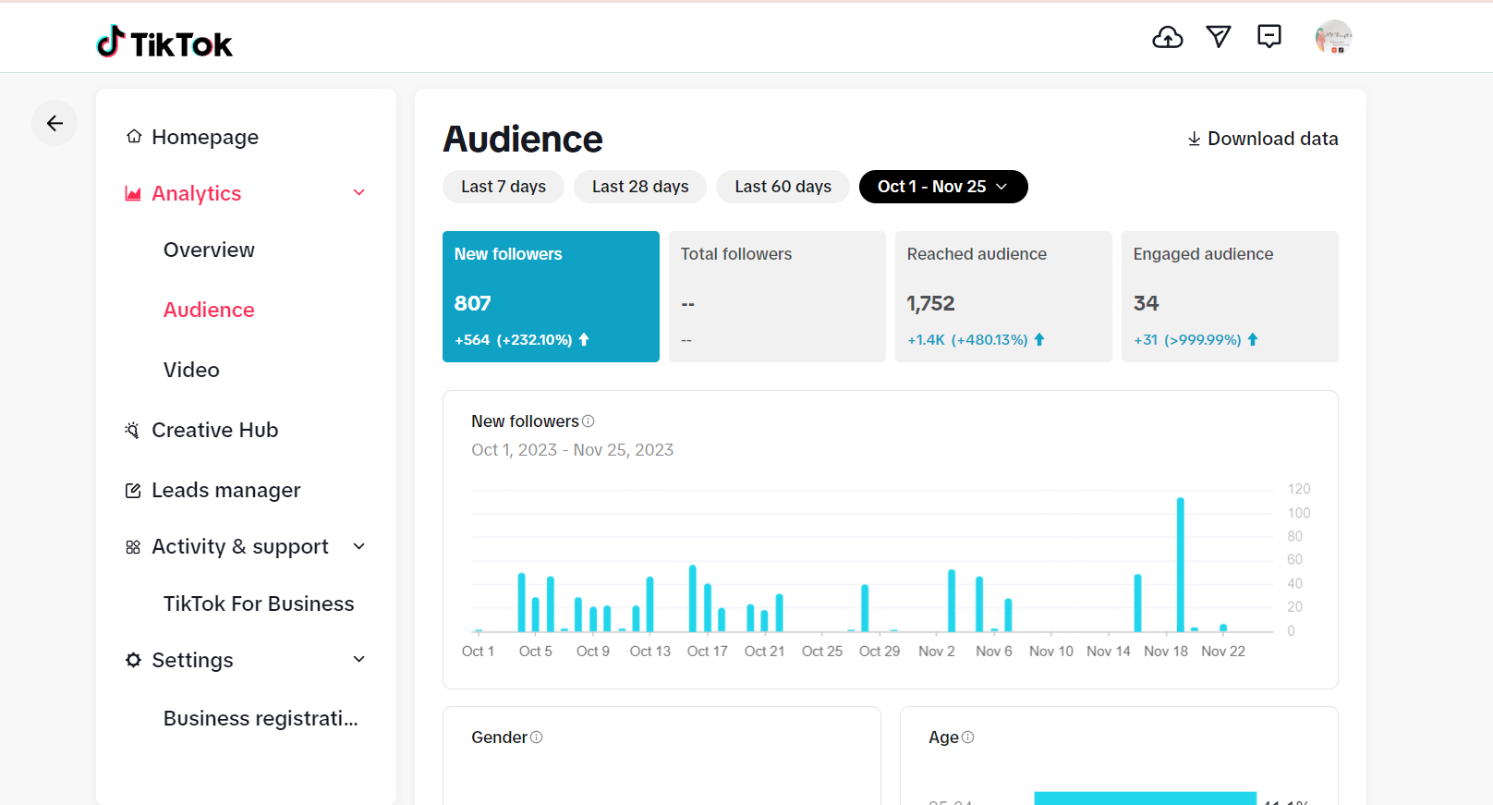Select the Last 28 days range

[640, 187]
